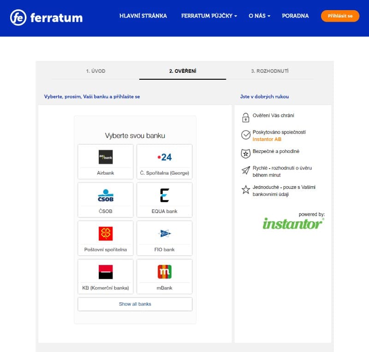
Task: Choose the Česká spořitelna 24 logo
Action: point(165,157)
